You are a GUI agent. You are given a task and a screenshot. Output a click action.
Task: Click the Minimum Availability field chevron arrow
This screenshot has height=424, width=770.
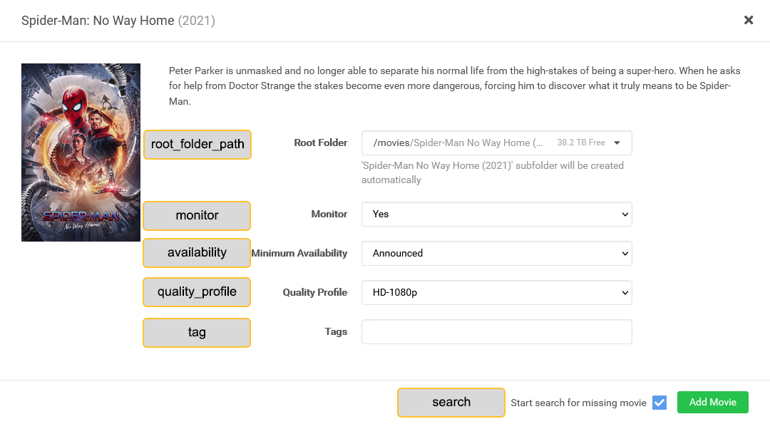625,254
